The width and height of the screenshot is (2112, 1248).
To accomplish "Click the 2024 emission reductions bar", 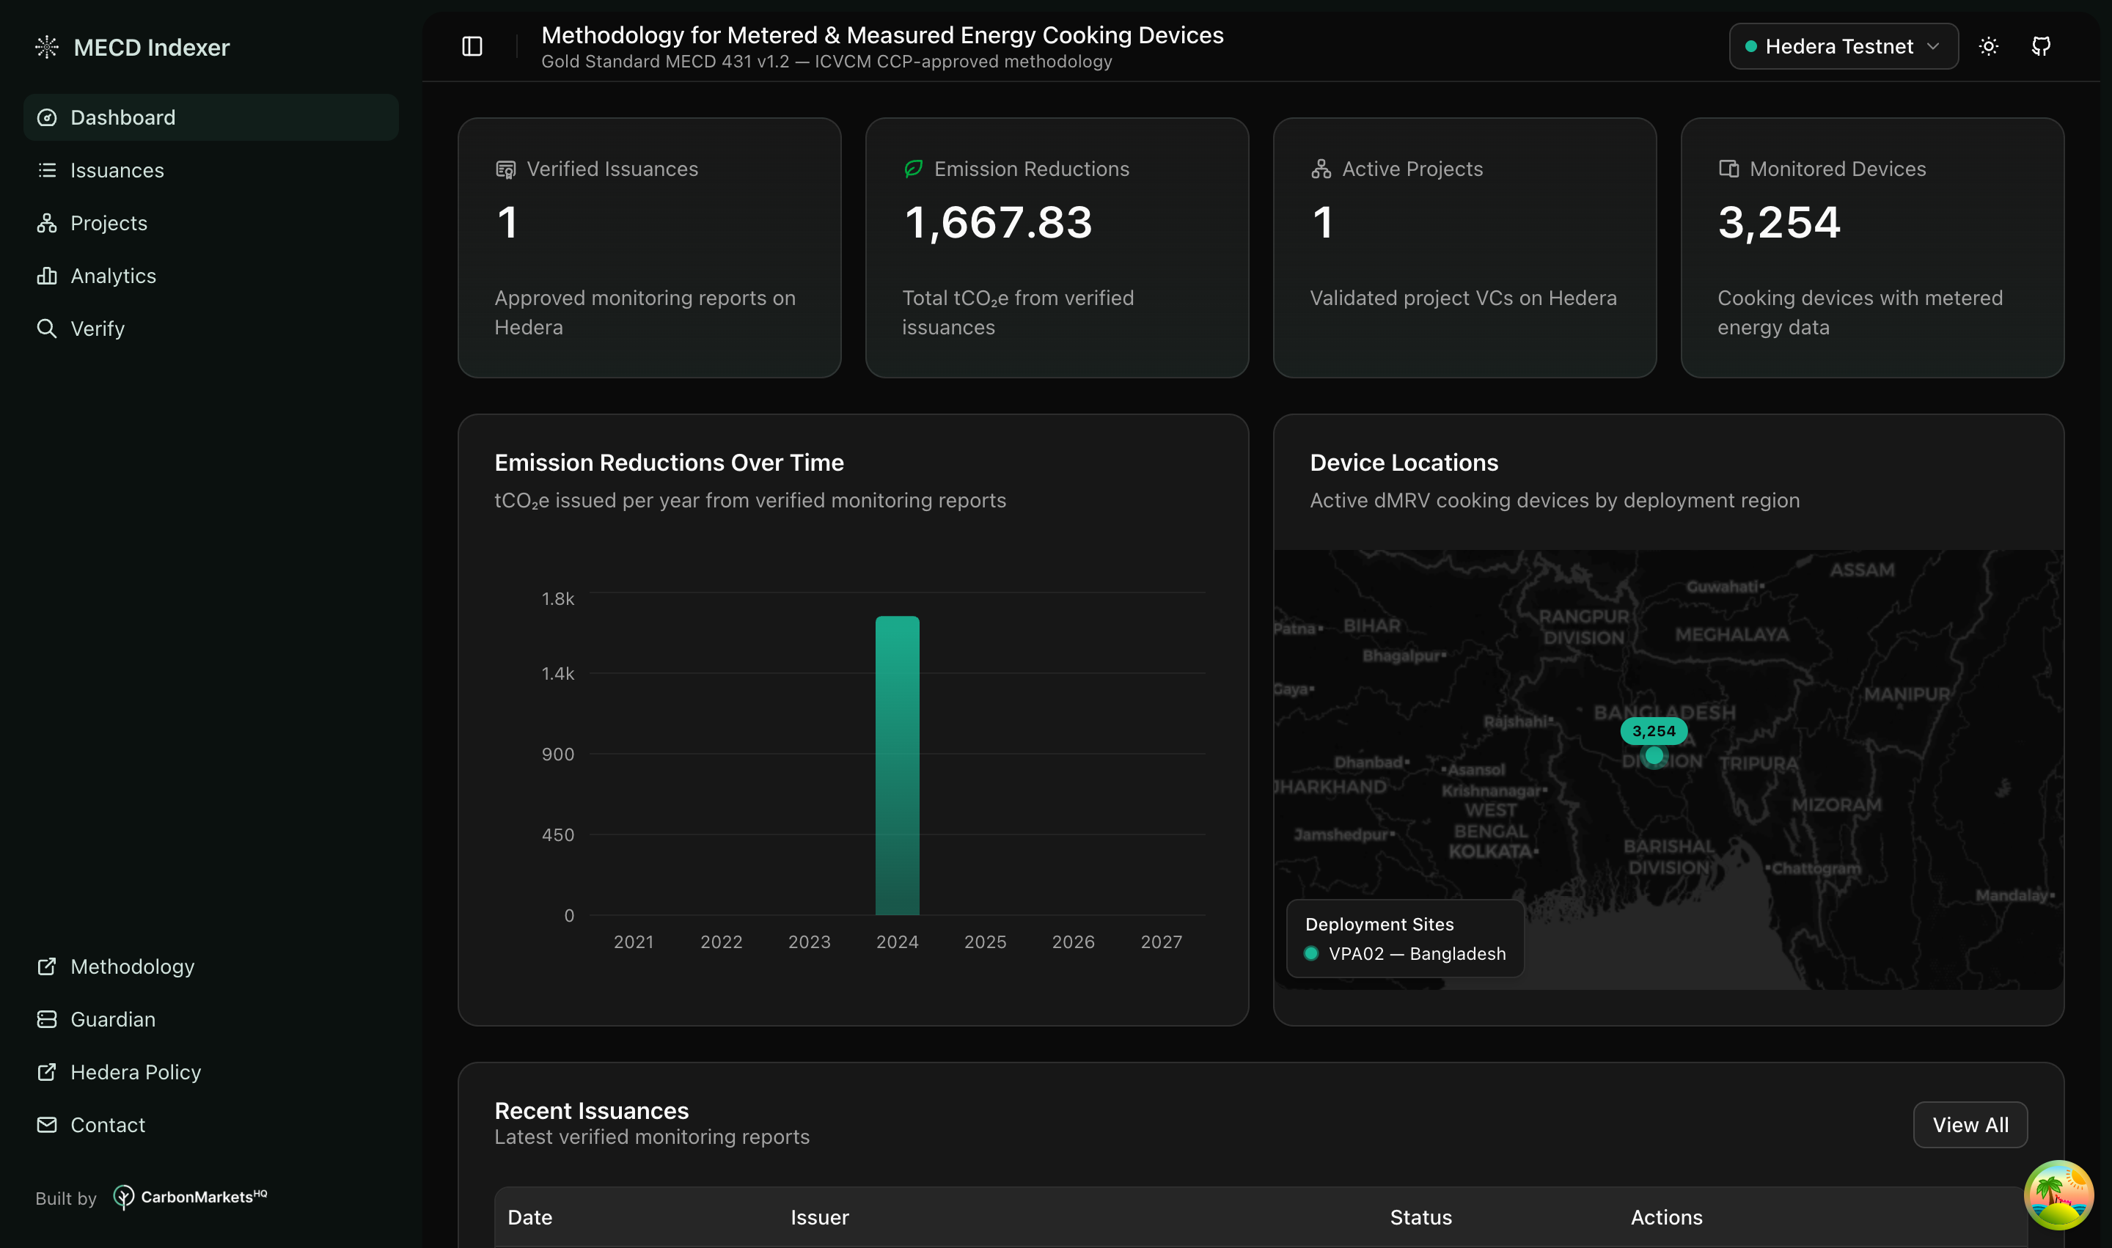I will tap(897, 766).
